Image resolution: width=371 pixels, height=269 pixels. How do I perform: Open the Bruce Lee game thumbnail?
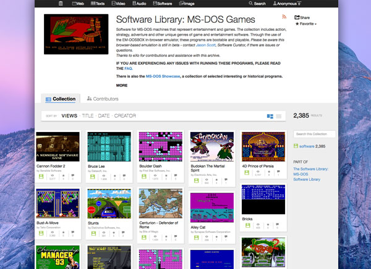tap(109, 147)
